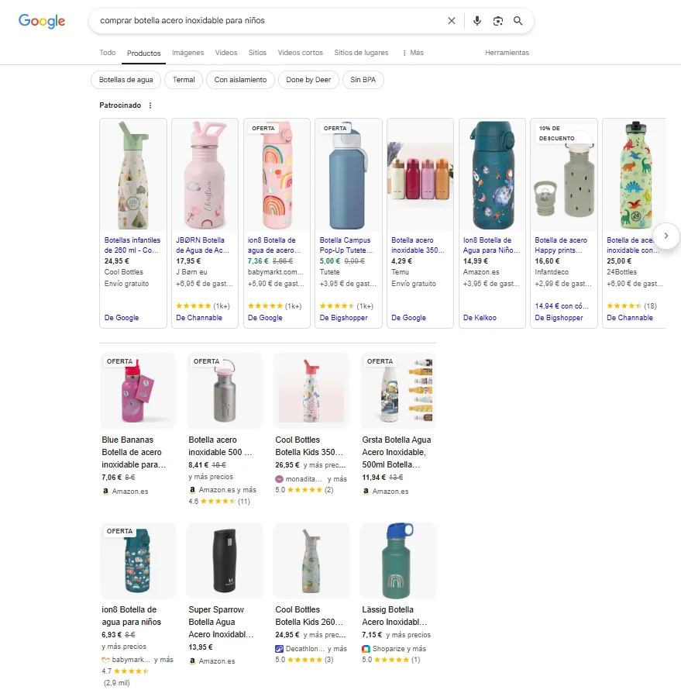681x690 pixels.
Task: Enable the Con aislamiento filter chip
Action: pos(240,80)
